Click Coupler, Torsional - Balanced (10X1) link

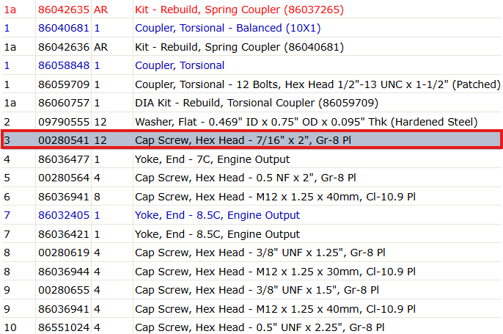pyautogui.click(x=228, y=28)
